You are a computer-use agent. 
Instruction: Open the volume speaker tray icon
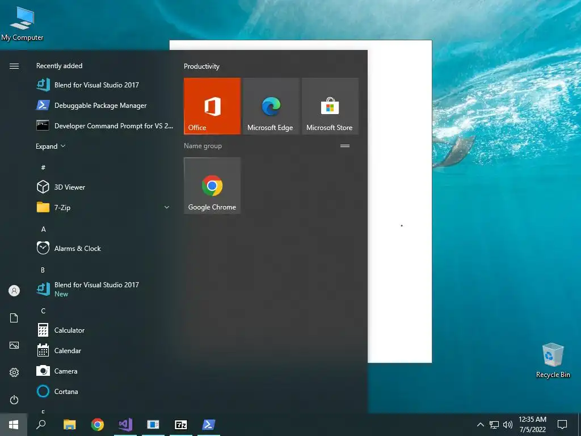point(508,425)
